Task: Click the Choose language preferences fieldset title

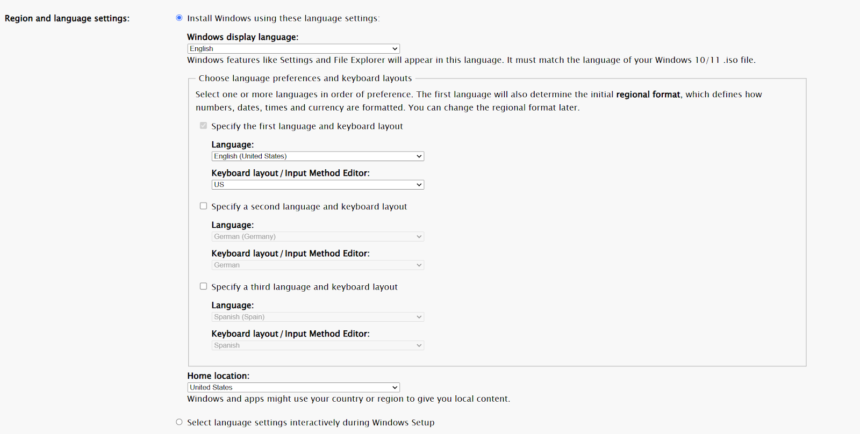Action: (305, 78)
